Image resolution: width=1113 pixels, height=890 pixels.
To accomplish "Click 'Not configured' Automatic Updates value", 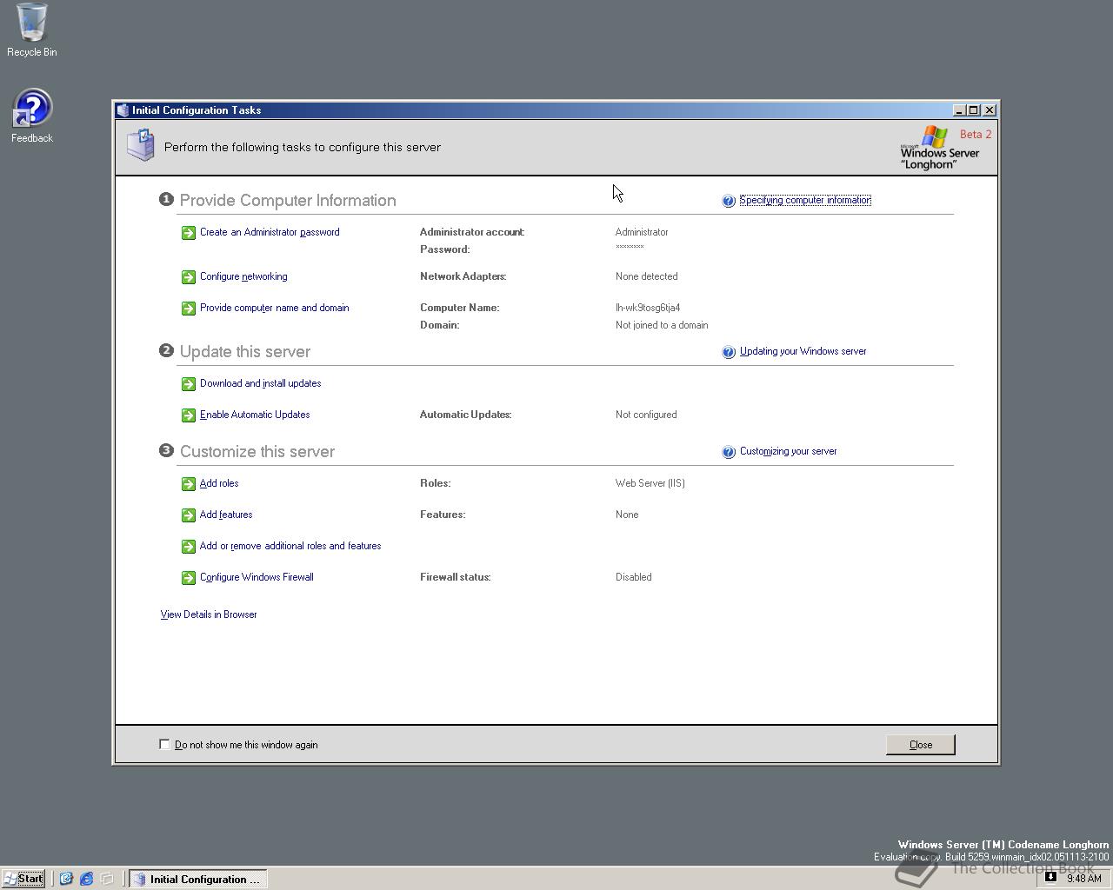I will pyautogui.click(x=646, y=415).
